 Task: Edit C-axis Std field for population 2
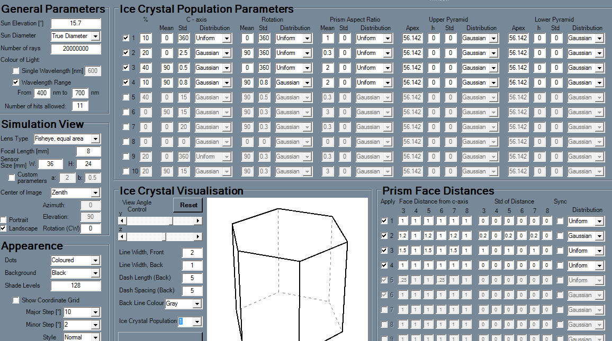[184, 53]
